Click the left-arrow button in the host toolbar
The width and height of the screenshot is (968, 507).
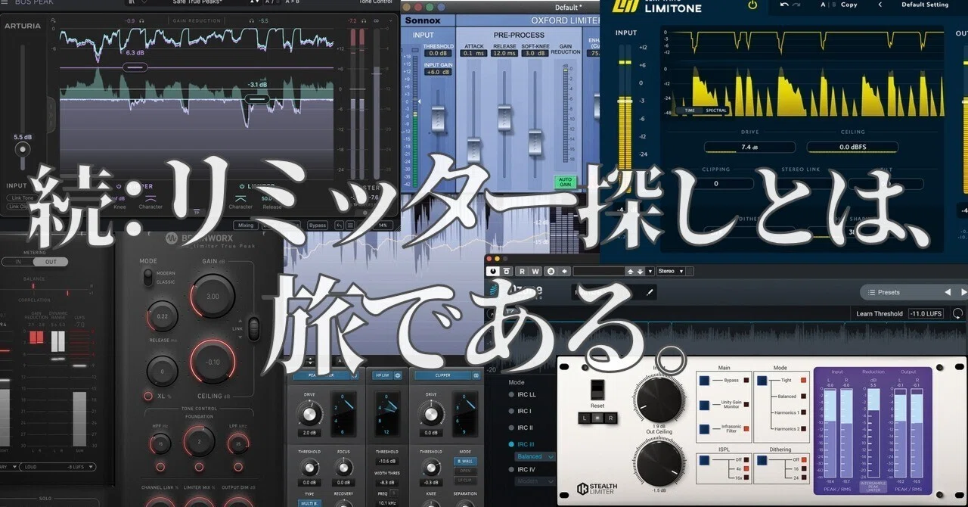563,271
